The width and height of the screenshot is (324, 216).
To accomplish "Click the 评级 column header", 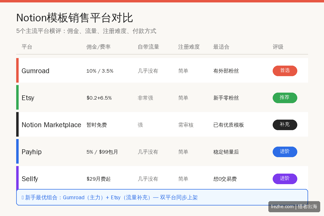I will 278,47.
